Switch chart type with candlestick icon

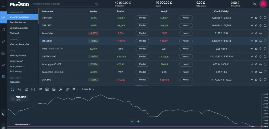(x=68, y=89)
